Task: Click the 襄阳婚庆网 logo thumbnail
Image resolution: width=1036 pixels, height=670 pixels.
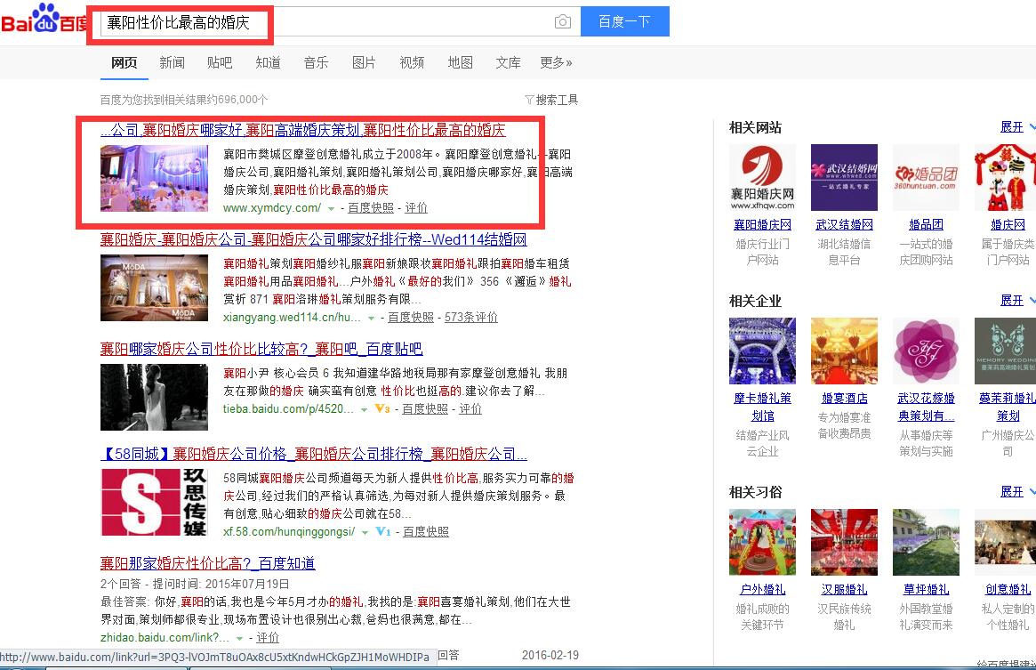Action: (x=762, y=178)
